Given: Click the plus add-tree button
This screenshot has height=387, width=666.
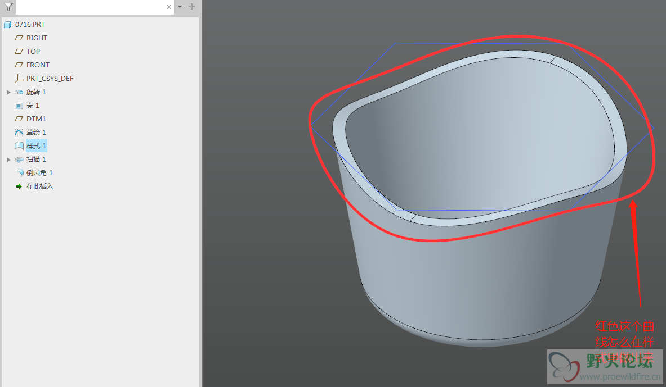Looking at the screenshot, I should pos(191,6).
